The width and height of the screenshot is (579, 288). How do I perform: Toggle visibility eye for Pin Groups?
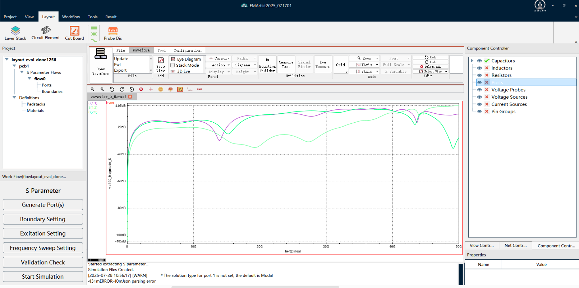pos(479,112)
